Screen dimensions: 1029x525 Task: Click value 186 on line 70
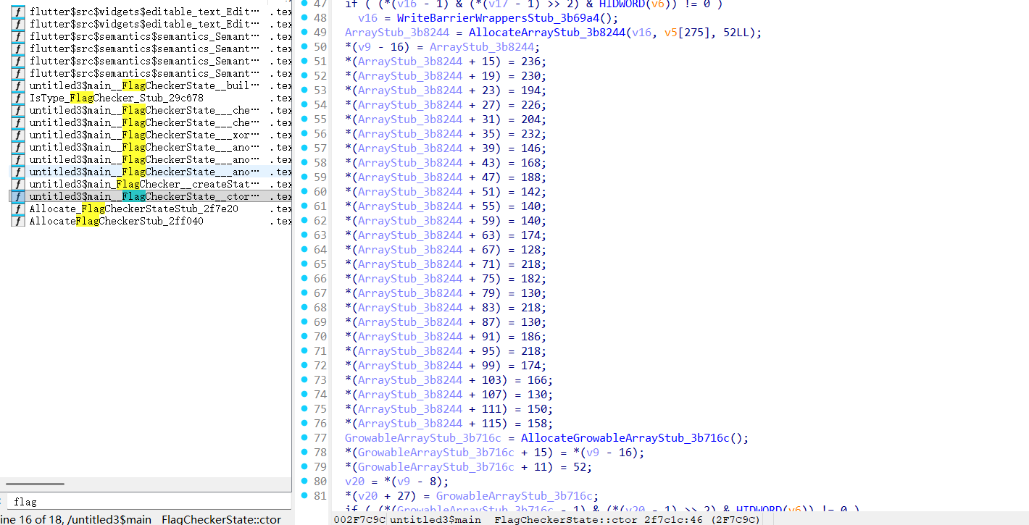pos(530,337)
